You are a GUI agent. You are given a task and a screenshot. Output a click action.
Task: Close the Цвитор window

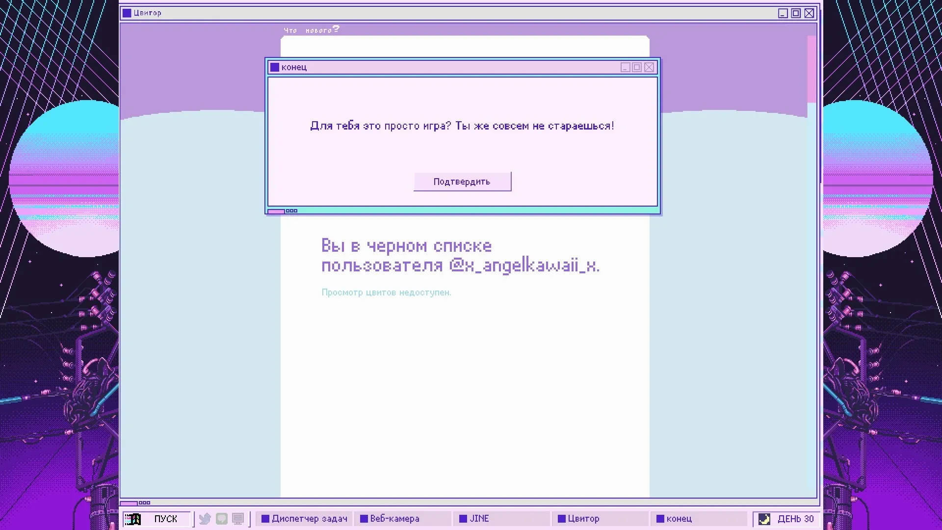pos(809,13)
